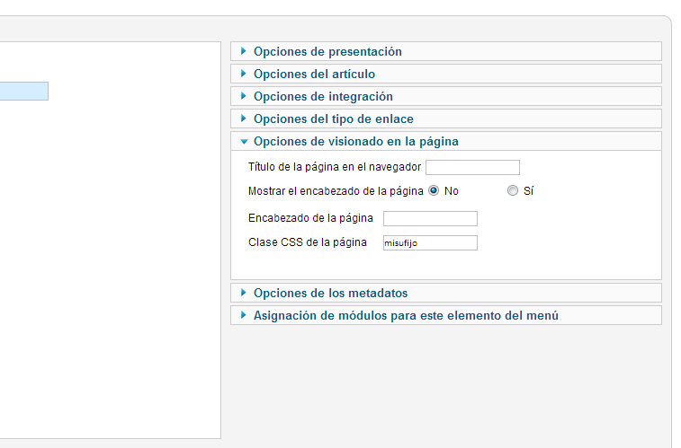The width and height of the screenshot is (681, 448).
Task: Open the Opciones de integración section
Action: (x=446, y=97)
